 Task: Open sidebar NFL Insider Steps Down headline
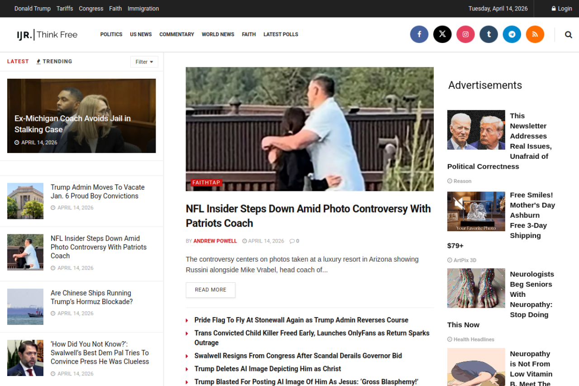(99, 247)
